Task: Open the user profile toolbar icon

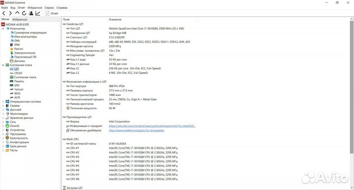Action: pyautogui.click(x=31, y=13)
